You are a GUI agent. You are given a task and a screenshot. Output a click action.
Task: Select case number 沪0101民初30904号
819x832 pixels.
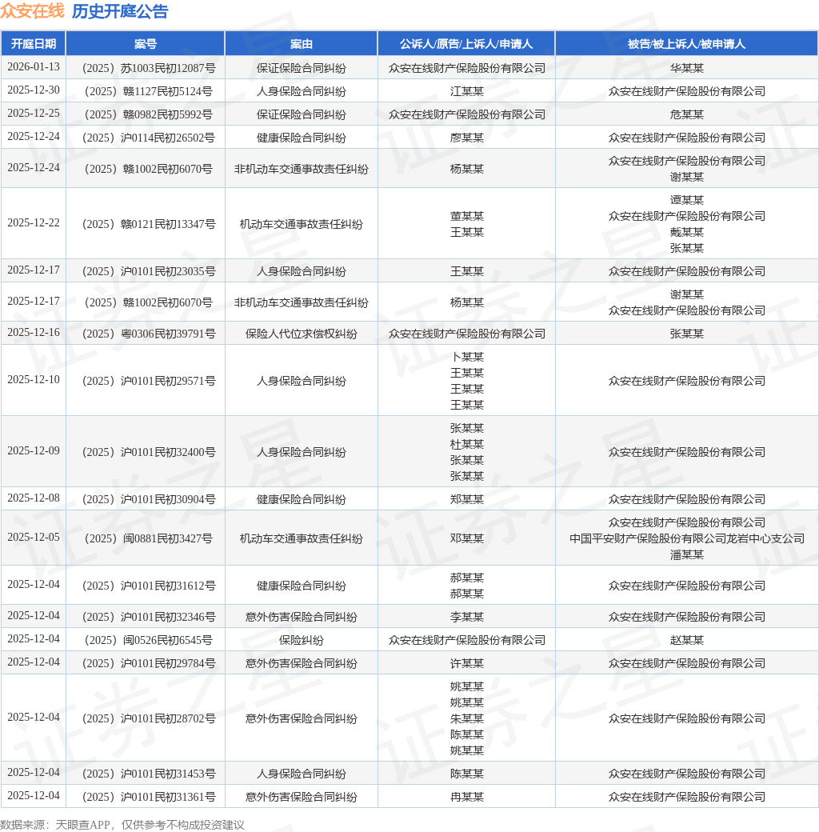click(x=149, y=499)
